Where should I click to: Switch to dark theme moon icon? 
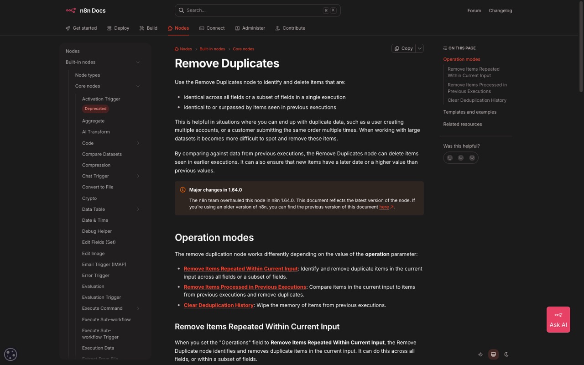[x=506, y=354]
